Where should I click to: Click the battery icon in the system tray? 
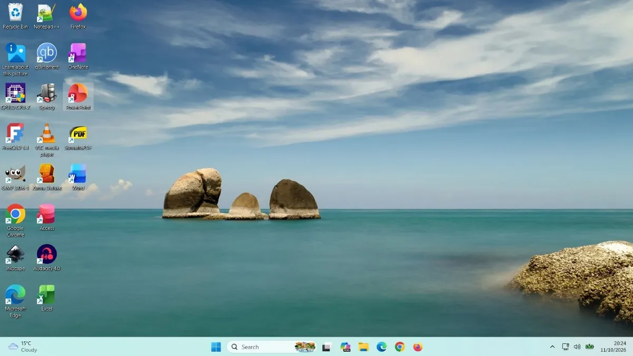pos(590,347)
